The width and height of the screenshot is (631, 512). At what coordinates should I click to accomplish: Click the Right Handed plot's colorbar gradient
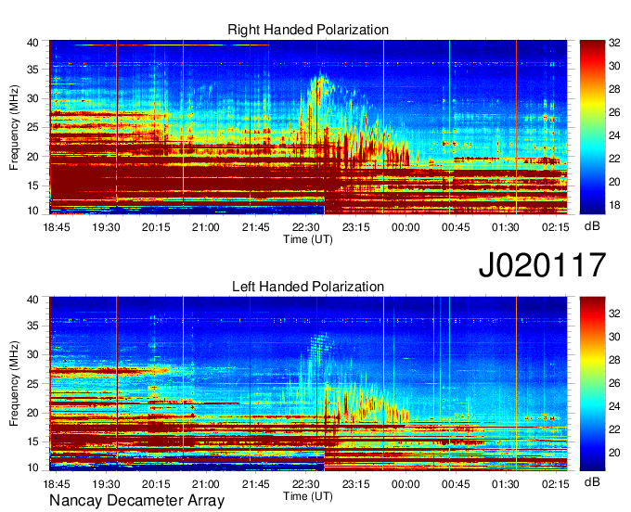[x=592, y=127]
